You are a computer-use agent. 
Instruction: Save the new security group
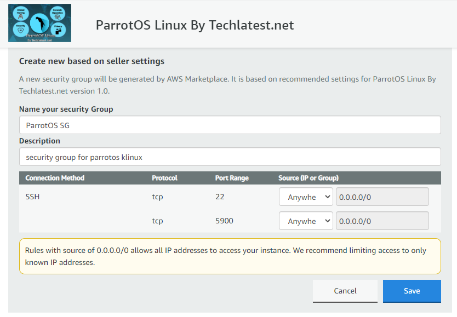(412, 291)
